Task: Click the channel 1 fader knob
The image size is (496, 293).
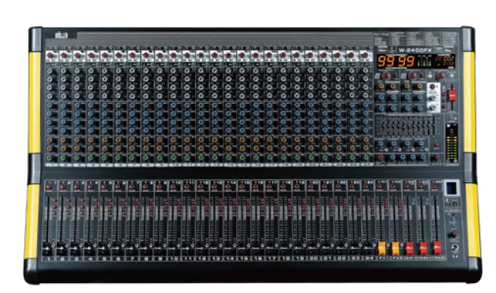Action: tap(47, 248)
